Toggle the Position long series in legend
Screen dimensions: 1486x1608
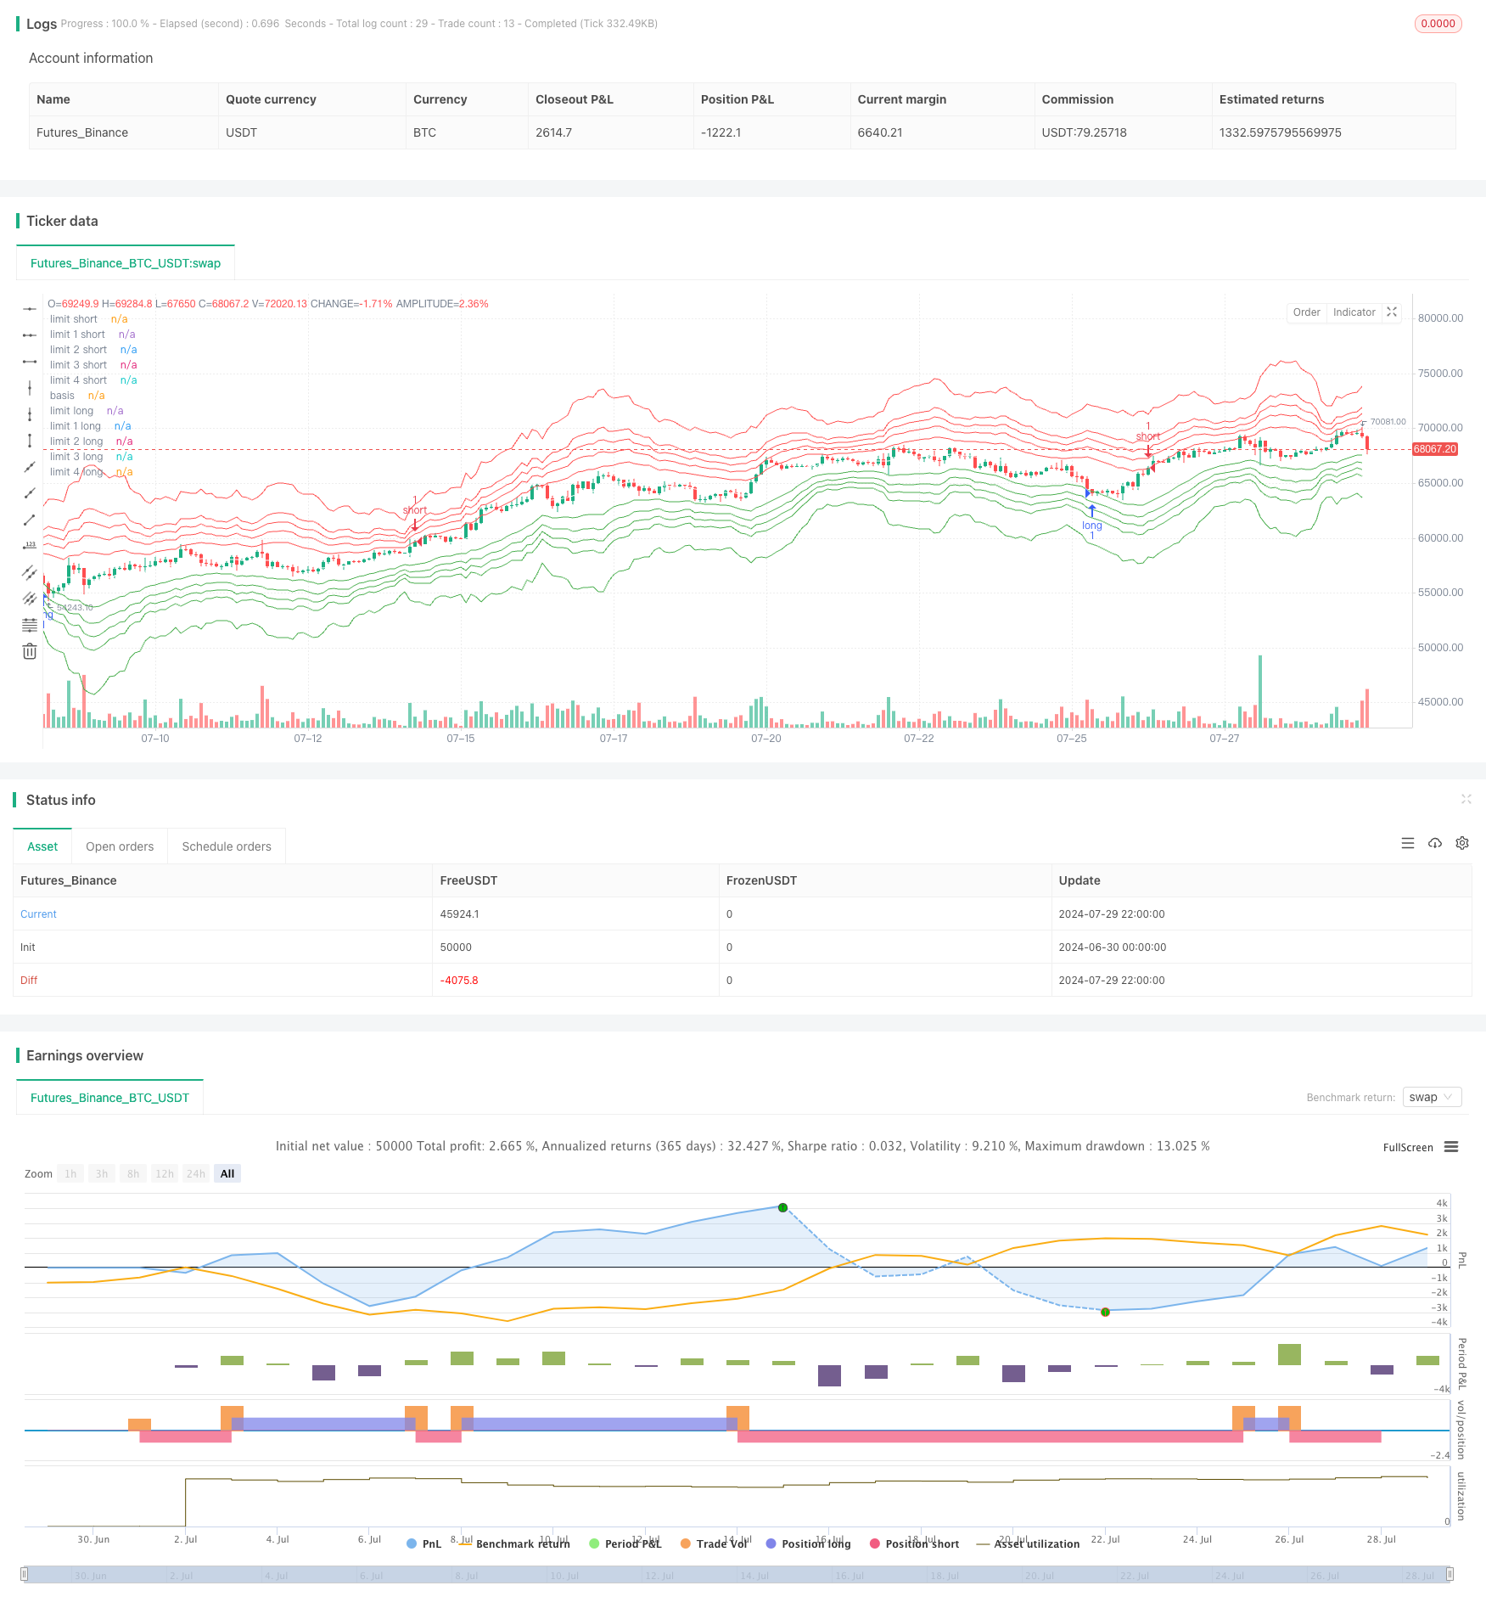808,1543
